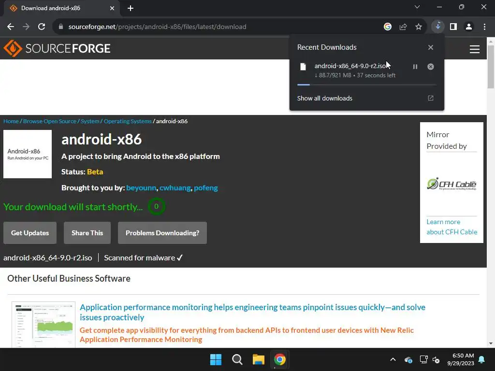Open System breadcrumb link

[x=90, y=121]
